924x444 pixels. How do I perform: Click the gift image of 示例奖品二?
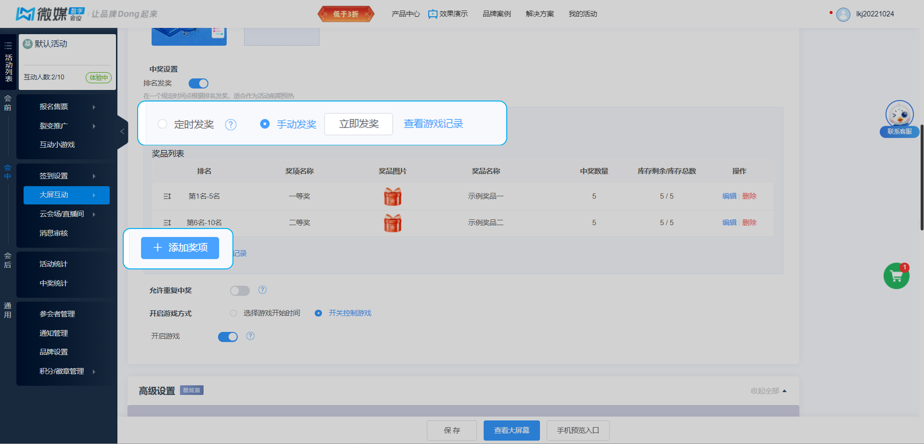click(x=393, y=223)
